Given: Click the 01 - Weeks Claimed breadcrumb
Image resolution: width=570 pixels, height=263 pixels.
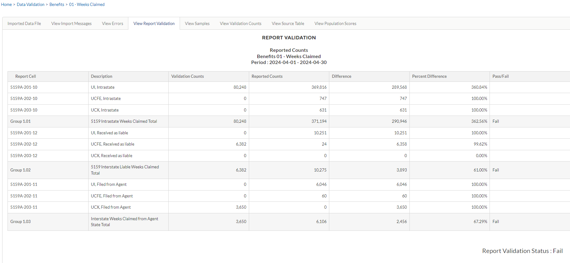Looking at the screenshot, I should pyautogui.click(x=87, y=4).
